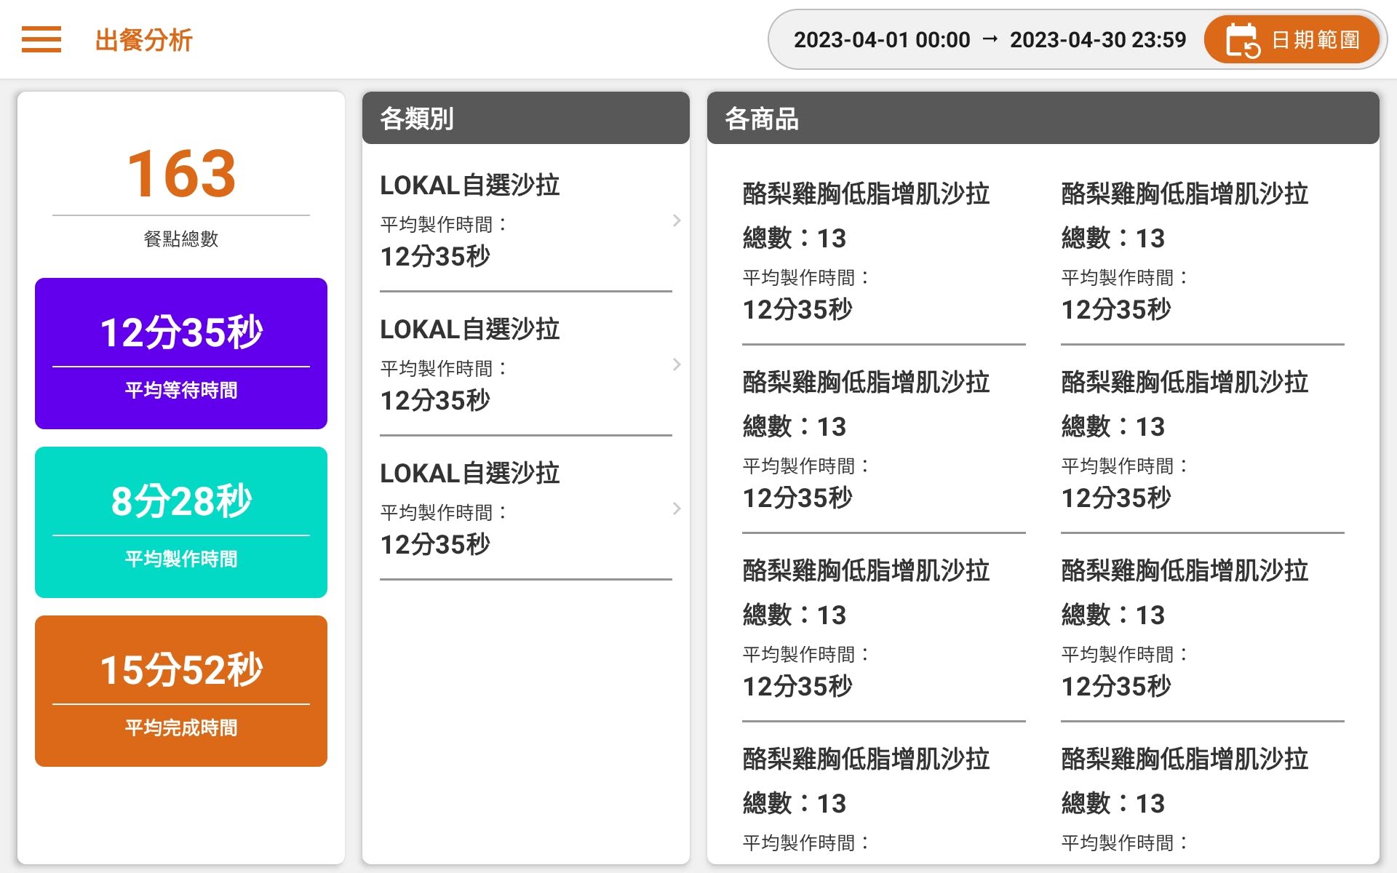Open third-row right 酪梨雞胸低脂增肌沙拉 item
Image resolution: width=1397 pixels, height=873 pixels.
(x=1203, y=628)
